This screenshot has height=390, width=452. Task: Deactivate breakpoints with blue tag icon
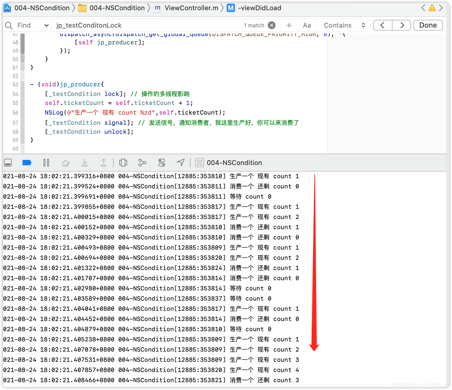click(27, 163)
